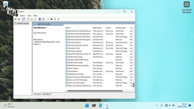194x109 pixels.
Task: Switch to the Extended tab
Action: tap(37, 94)
